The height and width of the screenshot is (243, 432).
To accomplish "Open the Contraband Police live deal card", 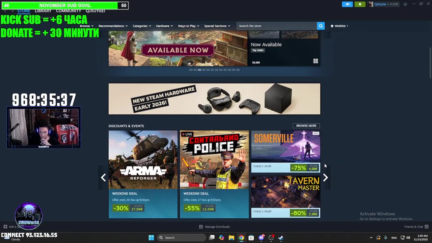I will click(x=214, y=174).
